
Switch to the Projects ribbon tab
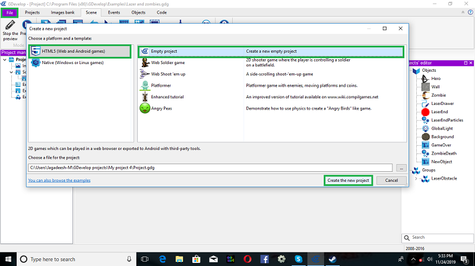click(32, 12)
